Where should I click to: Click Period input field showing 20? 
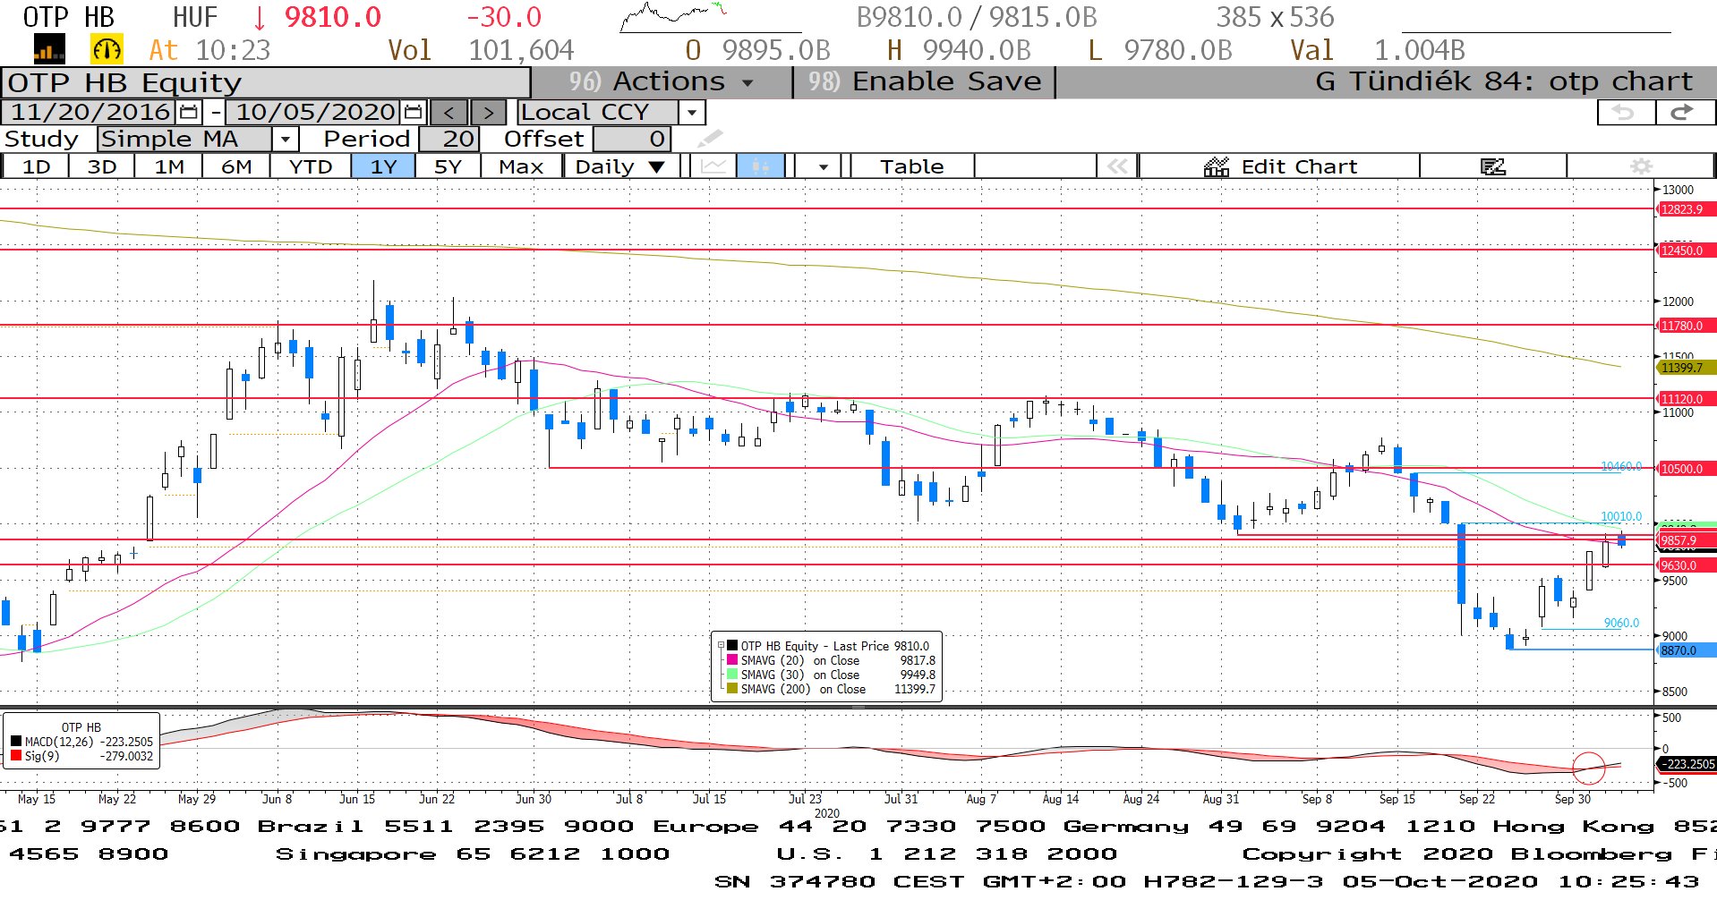(x=449, y=140)
